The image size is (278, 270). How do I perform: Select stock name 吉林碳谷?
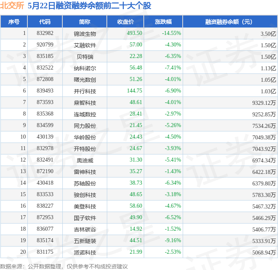tap(85, 230)
